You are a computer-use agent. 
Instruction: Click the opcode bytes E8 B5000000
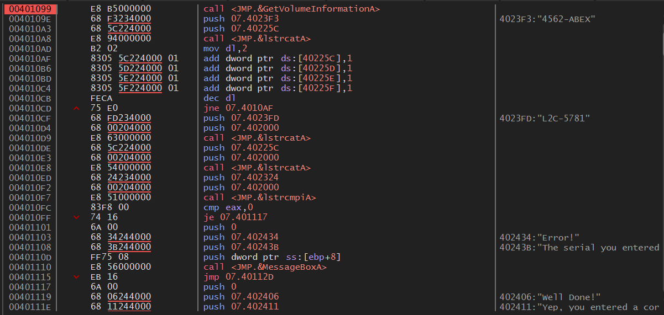tap(120, 9)
